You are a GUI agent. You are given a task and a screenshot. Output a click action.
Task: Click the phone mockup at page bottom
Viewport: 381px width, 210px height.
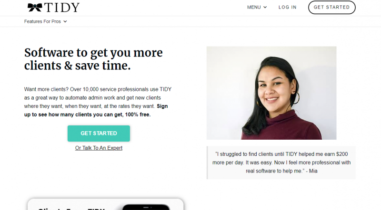146,207
